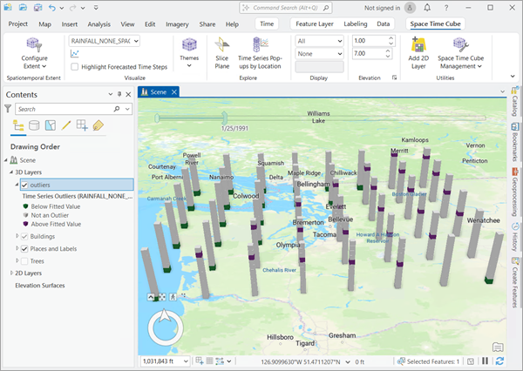Switch to List By Data Source view
The height and width of the screenshot is (371, 523).
coord(34,125)
